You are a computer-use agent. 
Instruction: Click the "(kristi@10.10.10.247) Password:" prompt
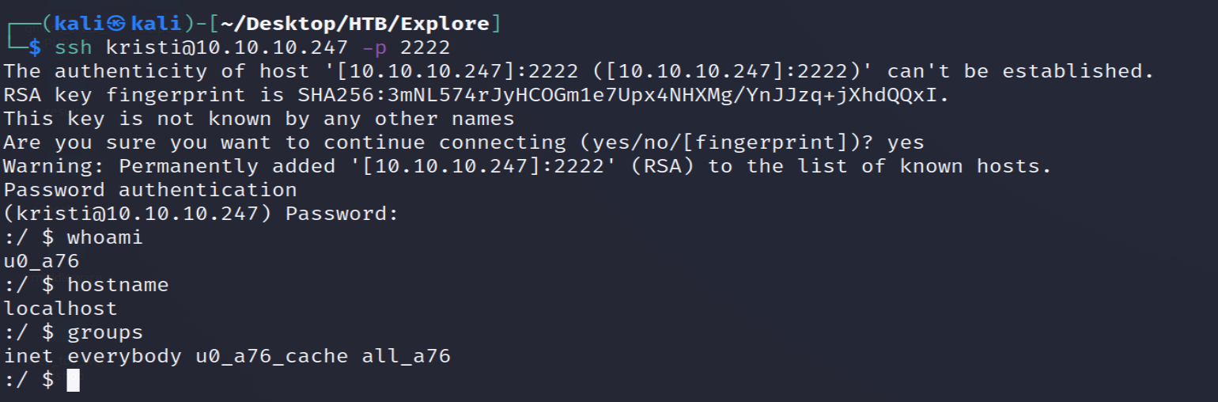201,214
